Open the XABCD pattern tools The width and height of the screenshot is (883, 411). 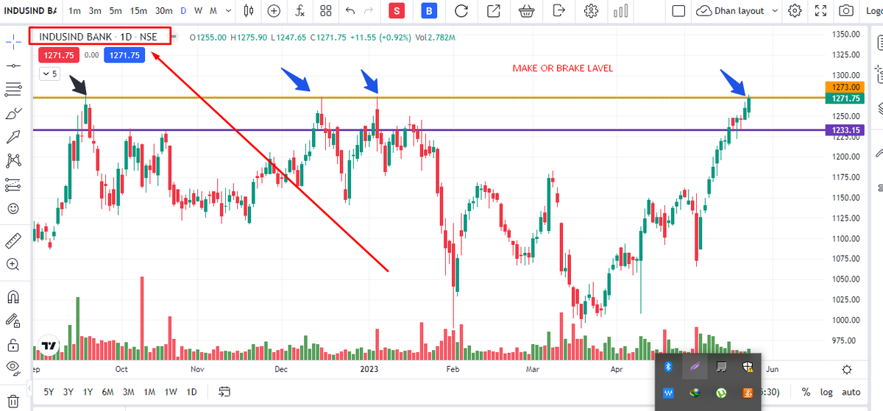13,160
